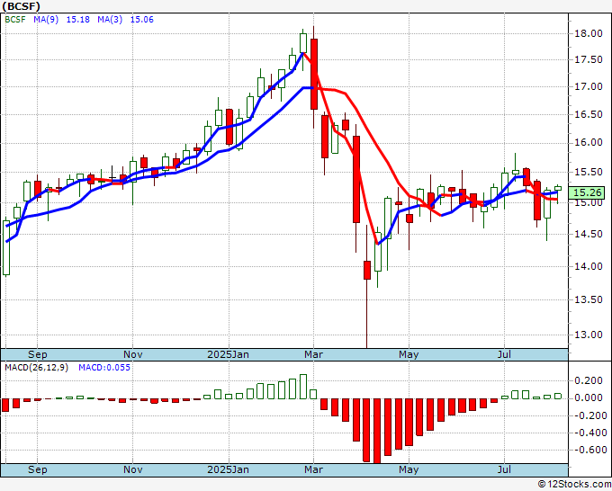Click the 17.50 price axis label
Viewport: 612px width, 491px height.
click(x=589, y=59)
